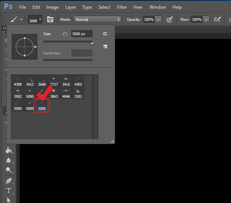Open the Filter menu
This screenshot has height=203, width=231.
[x=122, y=7]
